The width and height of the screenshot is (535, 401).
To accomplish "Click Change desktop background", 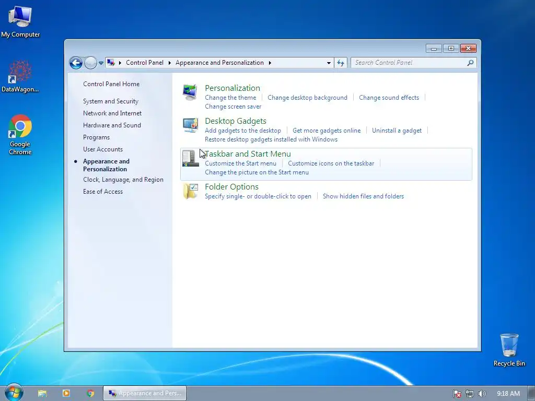I will point(307,98).
